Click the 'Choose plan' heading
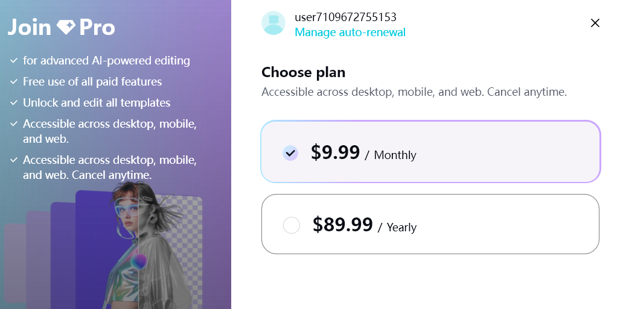The height and width of the screenshot is (309, 623). tap(303, 72)
